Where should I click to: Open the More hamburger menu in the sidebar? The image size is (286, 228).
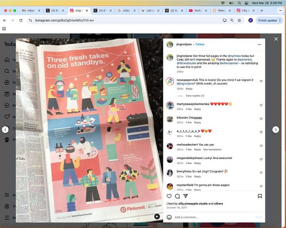pos(7,218)
